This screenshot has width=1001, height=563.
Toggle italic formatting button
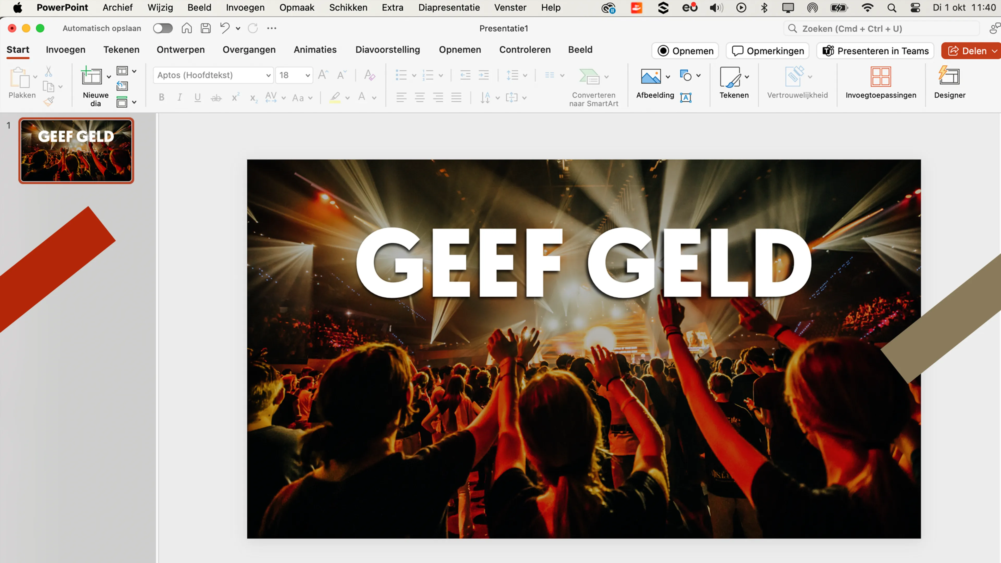pos(180,97)
